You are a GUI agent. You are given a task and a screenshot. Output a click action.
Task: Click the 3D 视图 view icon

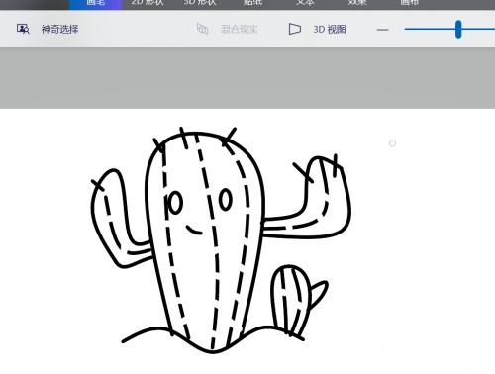294,29
